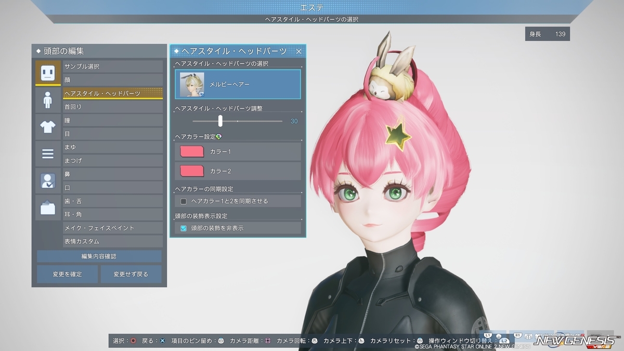Image resolution: width=624 pixels, height=351 pixels.
Task: Open the 口 mouth entry
Action: (x=113, y=188)
